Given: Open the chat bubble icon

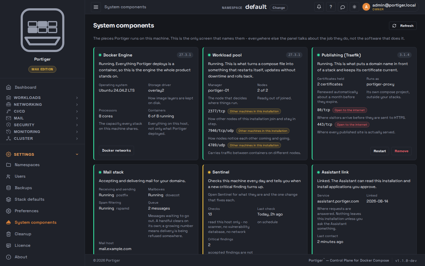Looking at the screenshot, I should [x=343, y=7].
